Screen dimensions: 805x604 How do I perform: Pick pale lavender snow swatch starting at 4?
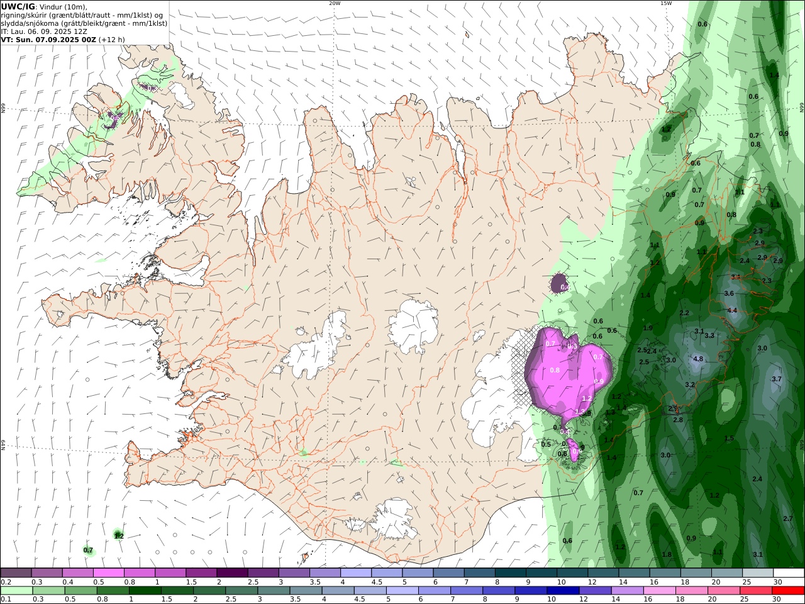coord(356,573)
